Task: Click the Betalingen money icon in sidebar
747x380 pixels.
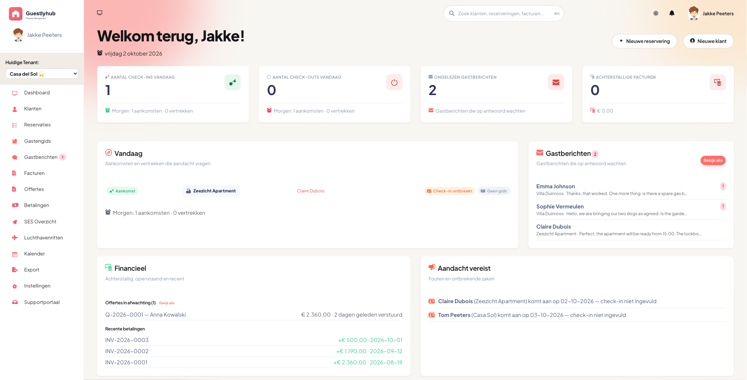Action: coord(15,205)
